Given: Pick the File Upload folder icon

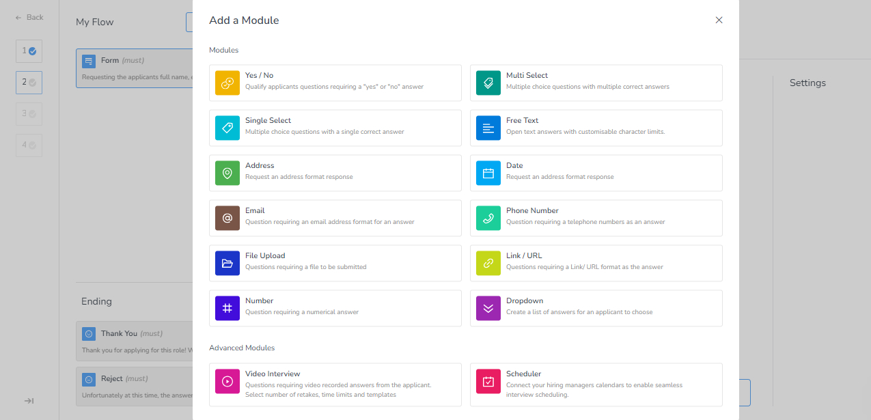Looking at the screenshot, I should [227, 263].
